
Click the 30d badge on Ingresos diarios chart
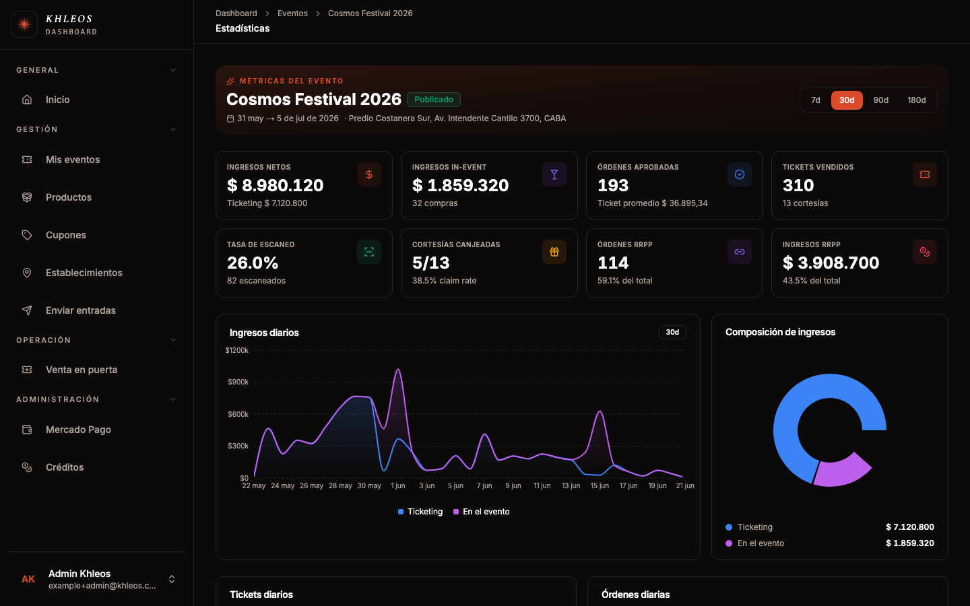672,332
